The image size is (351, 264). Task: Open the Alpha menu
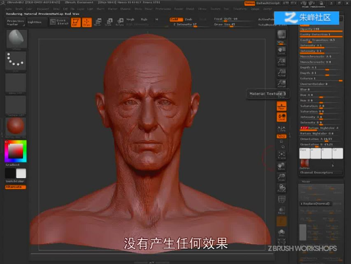click(9, 9)
